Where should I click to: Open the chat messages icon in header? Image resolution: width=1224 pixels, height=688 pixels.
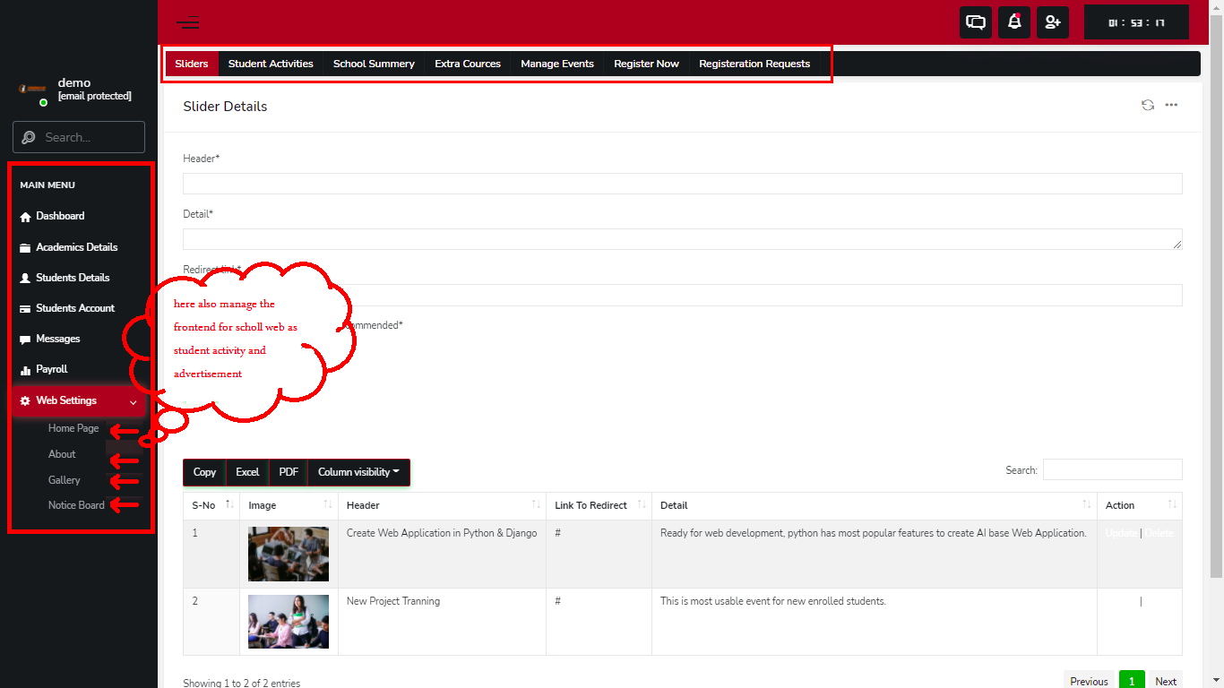click(x=976, y=22)
